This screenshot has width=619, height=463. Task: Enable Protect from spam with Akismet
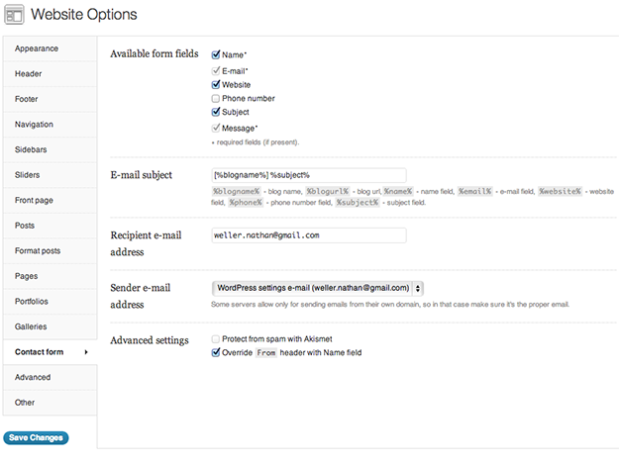(x=216, y=339)
